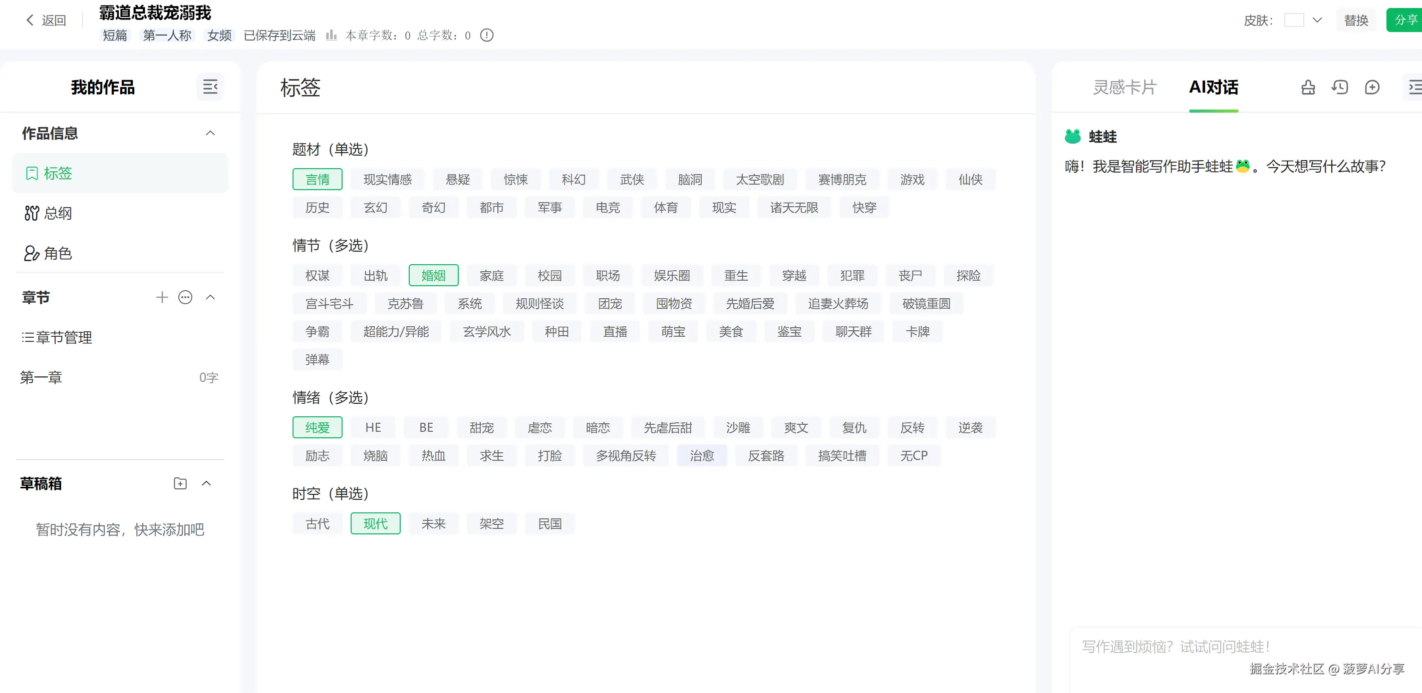Open the chat history clock icon
Viewport: 1422px width, 693px height.
click(x=1340, y=87)
